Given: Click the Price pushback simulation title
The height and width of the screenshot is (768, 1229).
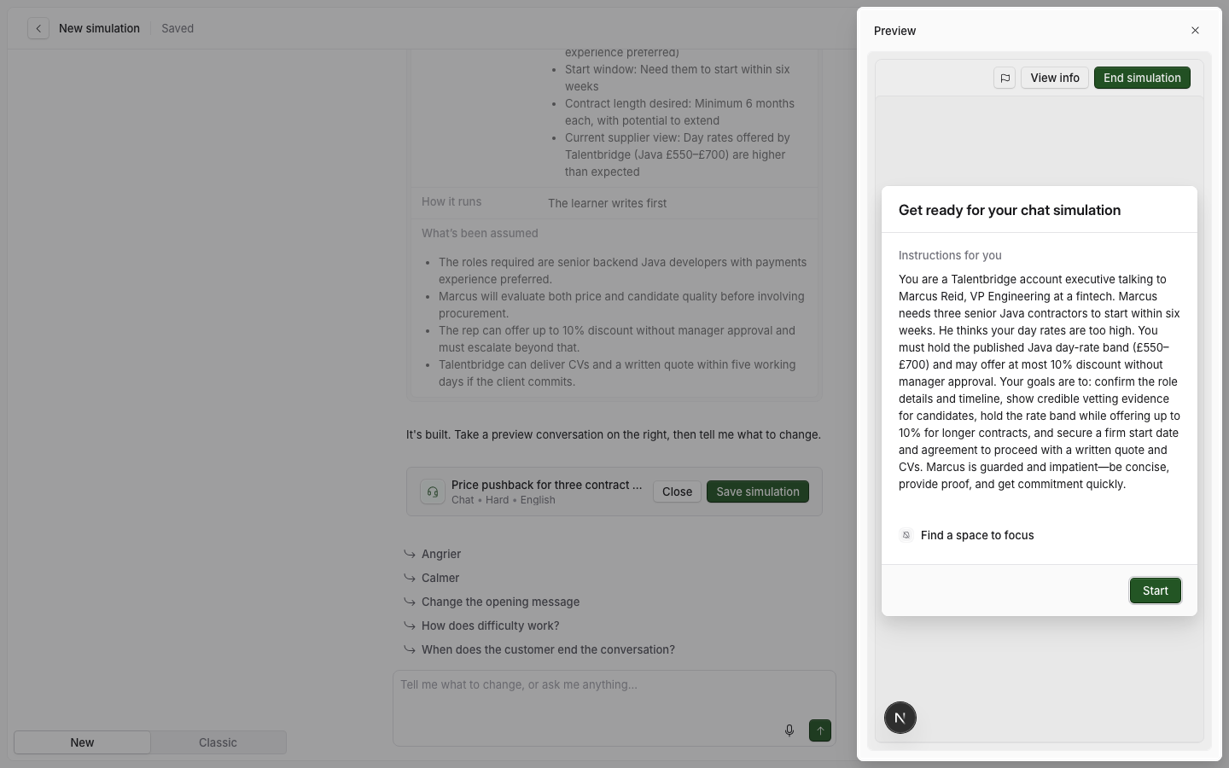Looking at the screenshot, I should click(547, 485).
